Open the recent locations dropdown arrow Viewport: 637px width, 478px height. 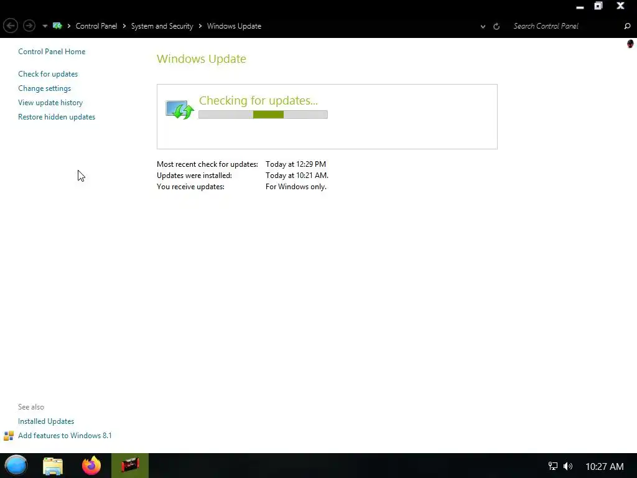click(x=45, y=26)
